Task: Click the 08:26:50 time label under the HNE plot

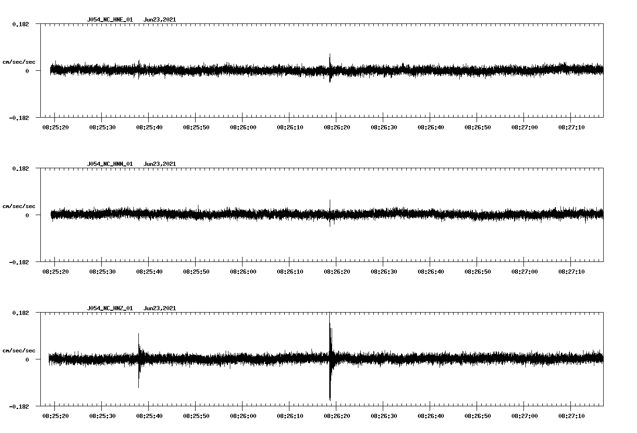Action: point(478,127)
